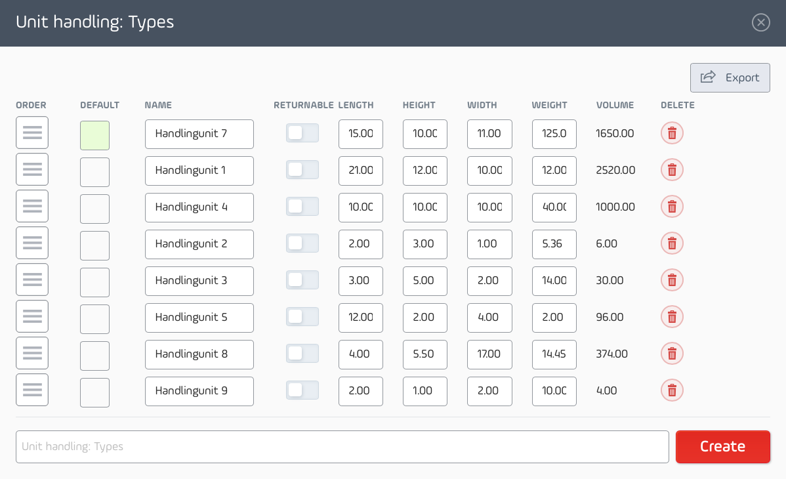Edit height 5.00 of Handlingunit 3
Image resolution: width=786 pixels, height=479 pixels.
point(425,281)
